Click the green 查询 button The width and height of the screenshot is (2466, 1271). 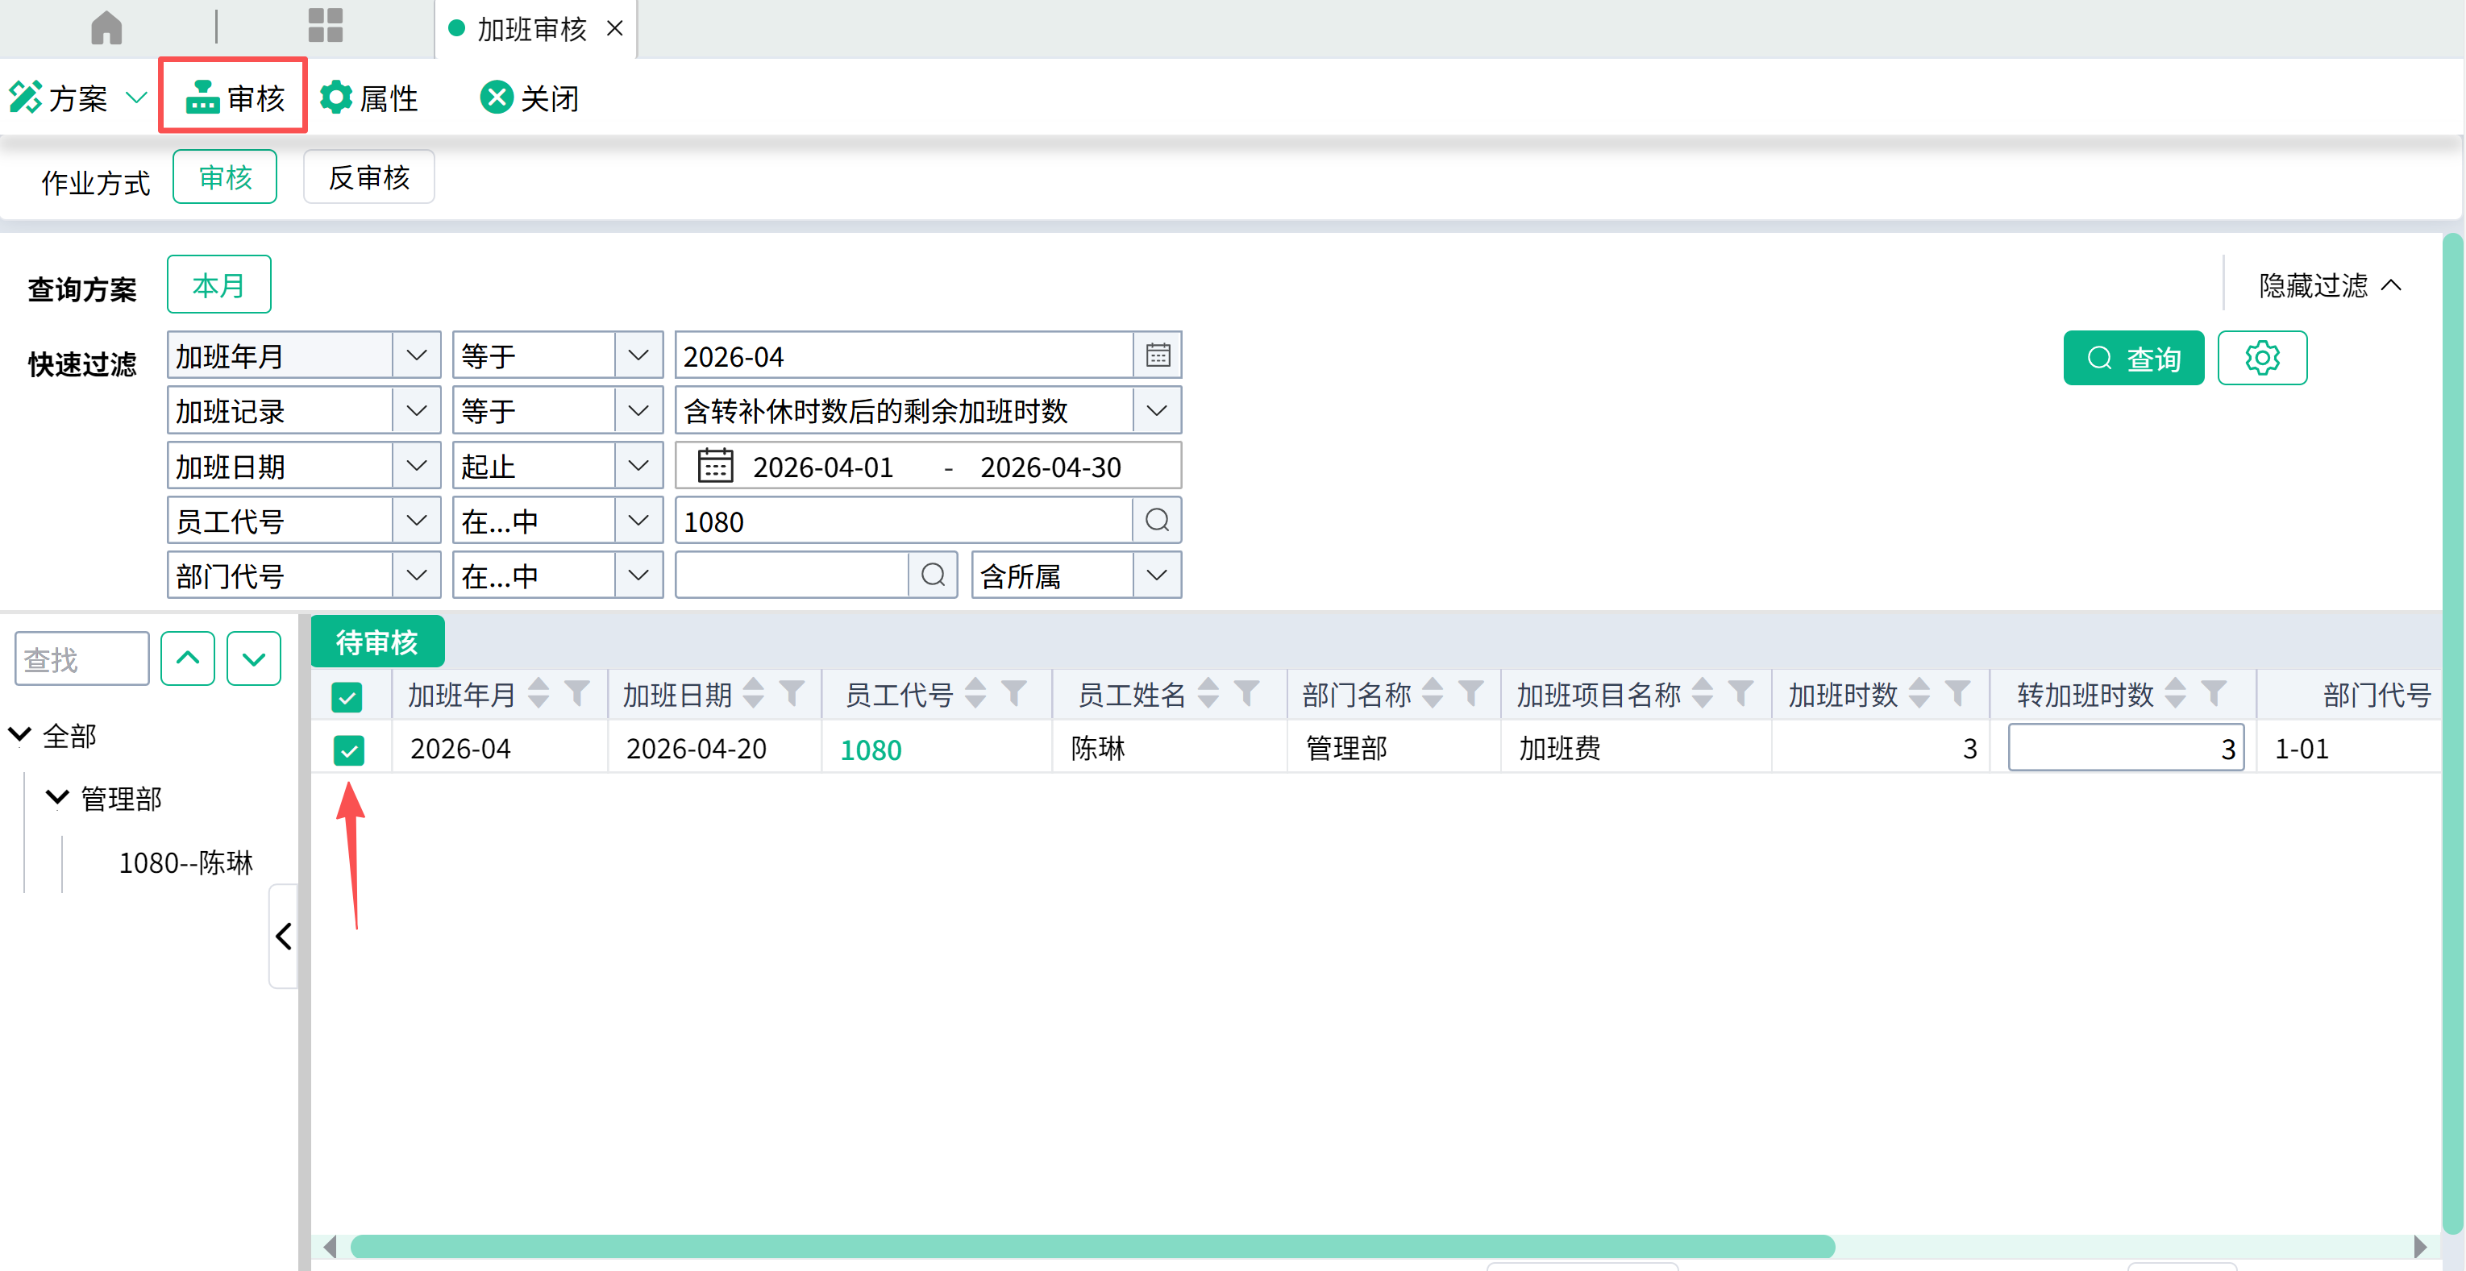[x=2134, y=358]
